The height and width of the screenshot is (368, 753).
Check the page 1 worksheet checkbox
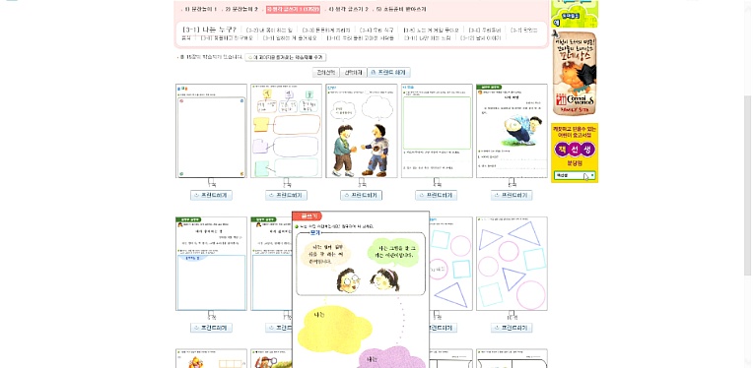[211, 182]
